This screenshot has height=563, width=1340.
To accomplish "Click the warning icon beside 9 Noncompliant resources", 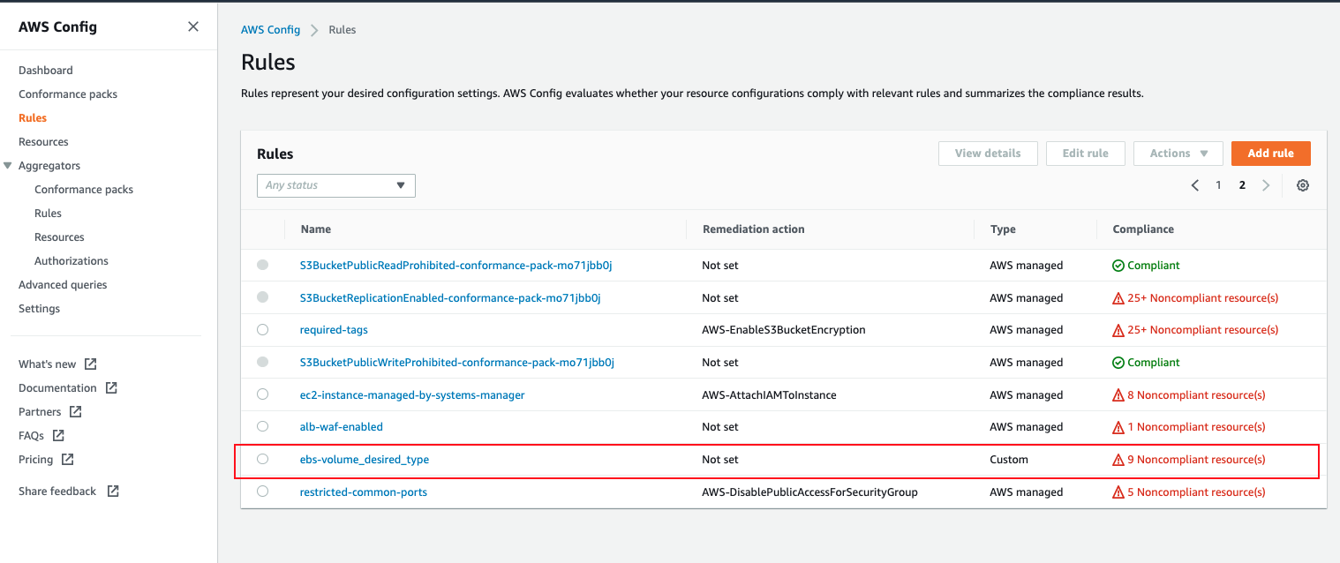I will 1117,459.
